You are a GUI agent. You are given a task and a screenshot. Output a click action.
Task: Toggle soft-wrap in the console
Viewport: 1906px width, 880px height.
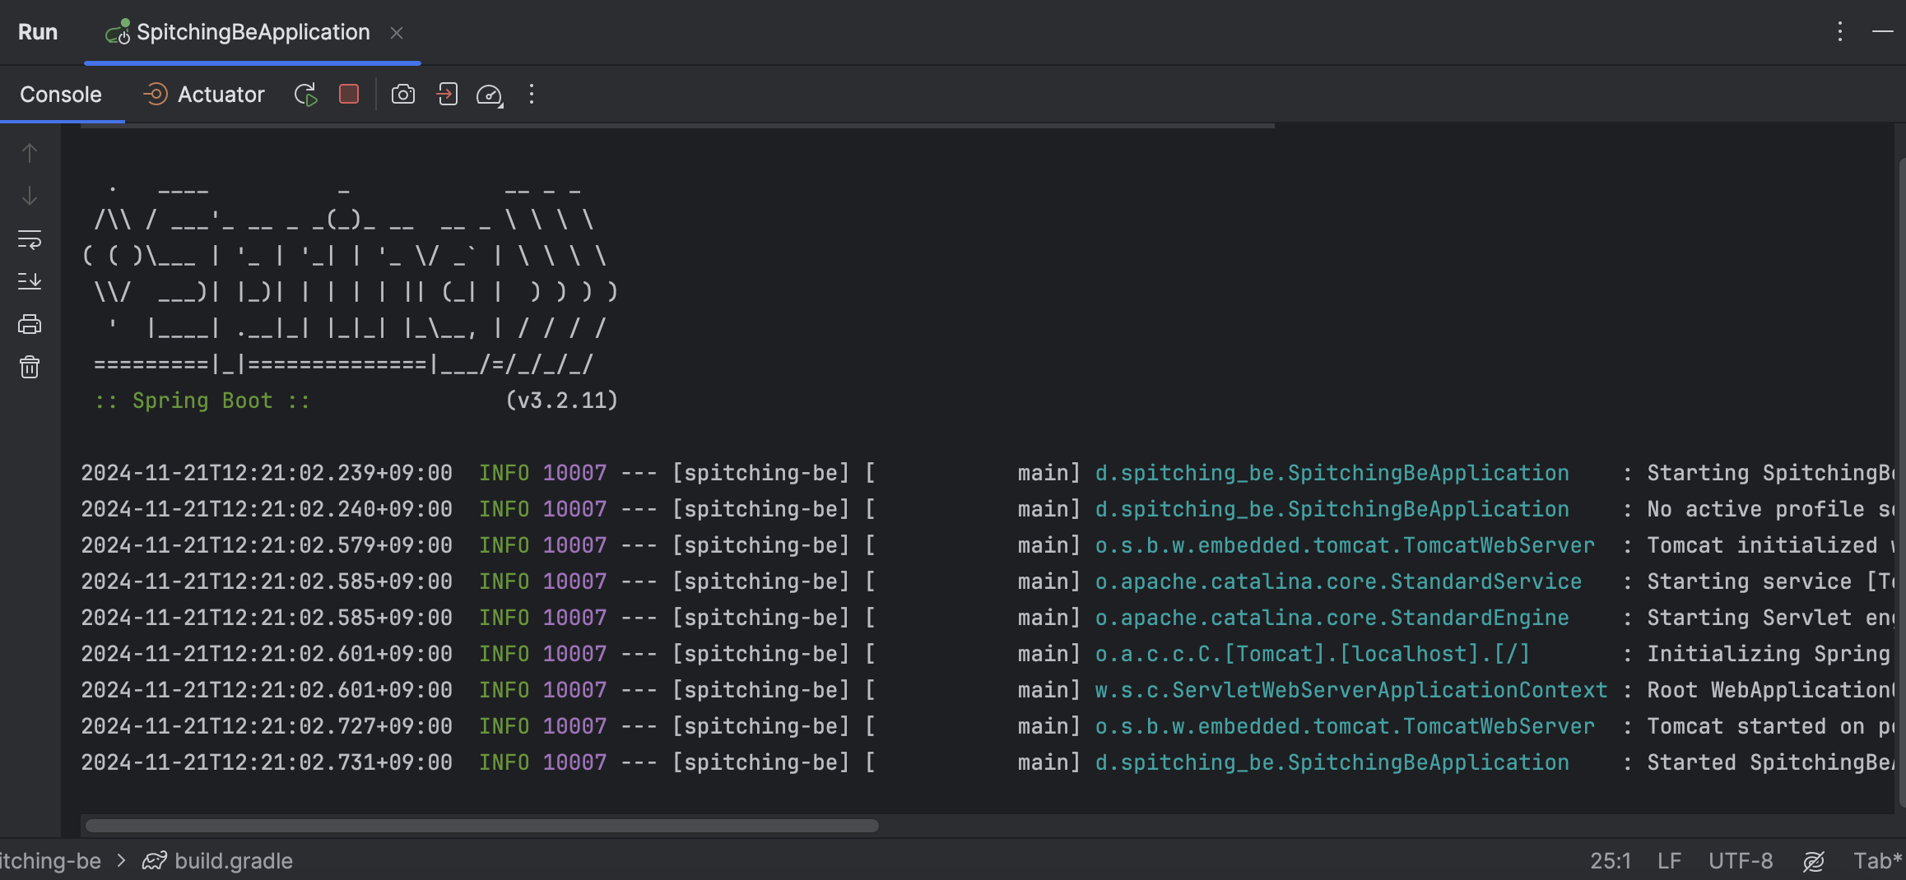tap(30, 239)
